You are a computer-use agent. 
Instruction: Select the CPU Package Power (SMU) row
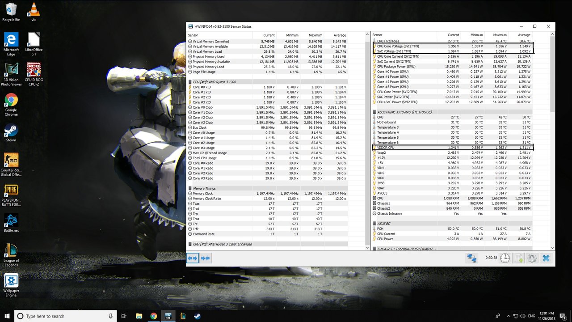452,66
